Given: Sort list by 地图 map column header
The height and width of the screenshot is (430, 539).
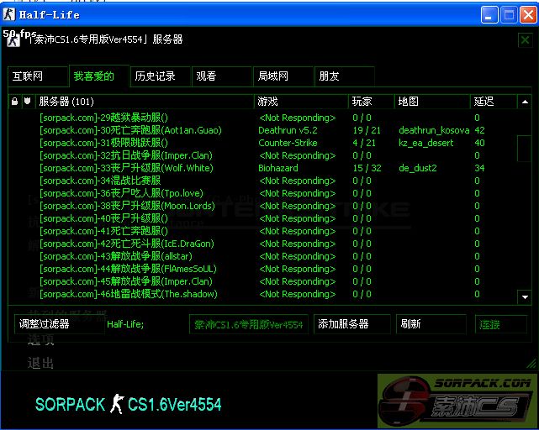Looking at the screenshot, I should (x=431, y=102).
